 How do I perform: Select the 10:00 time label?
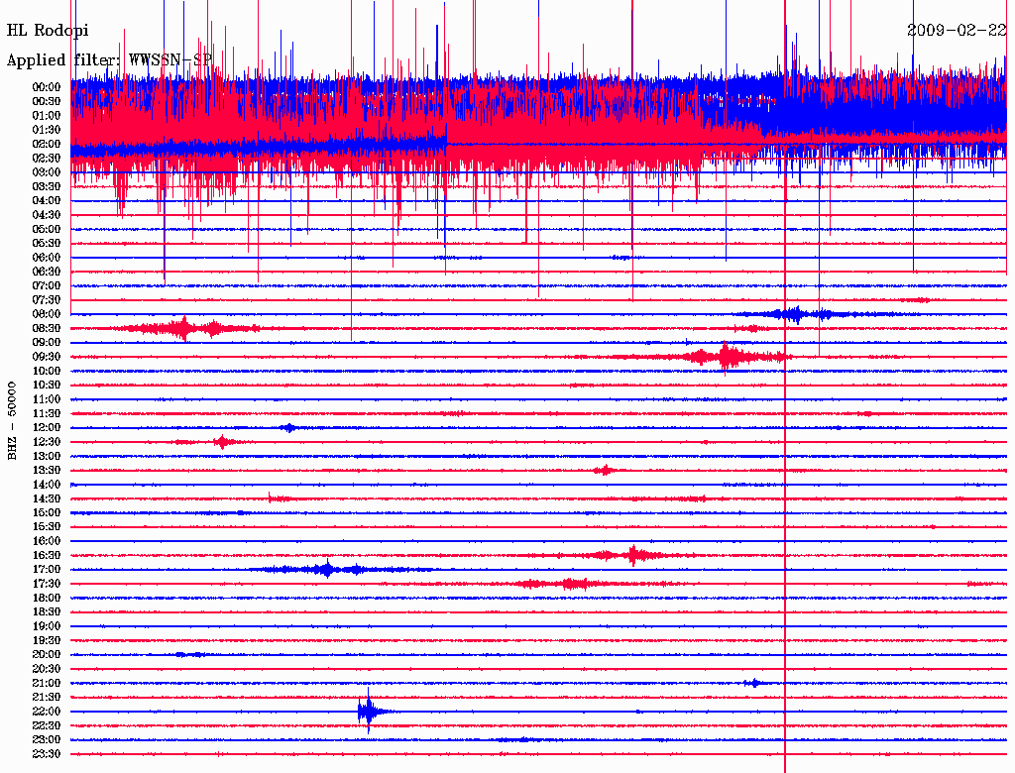click(47, 371)
